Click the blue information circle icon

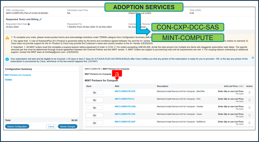(7, 59)
